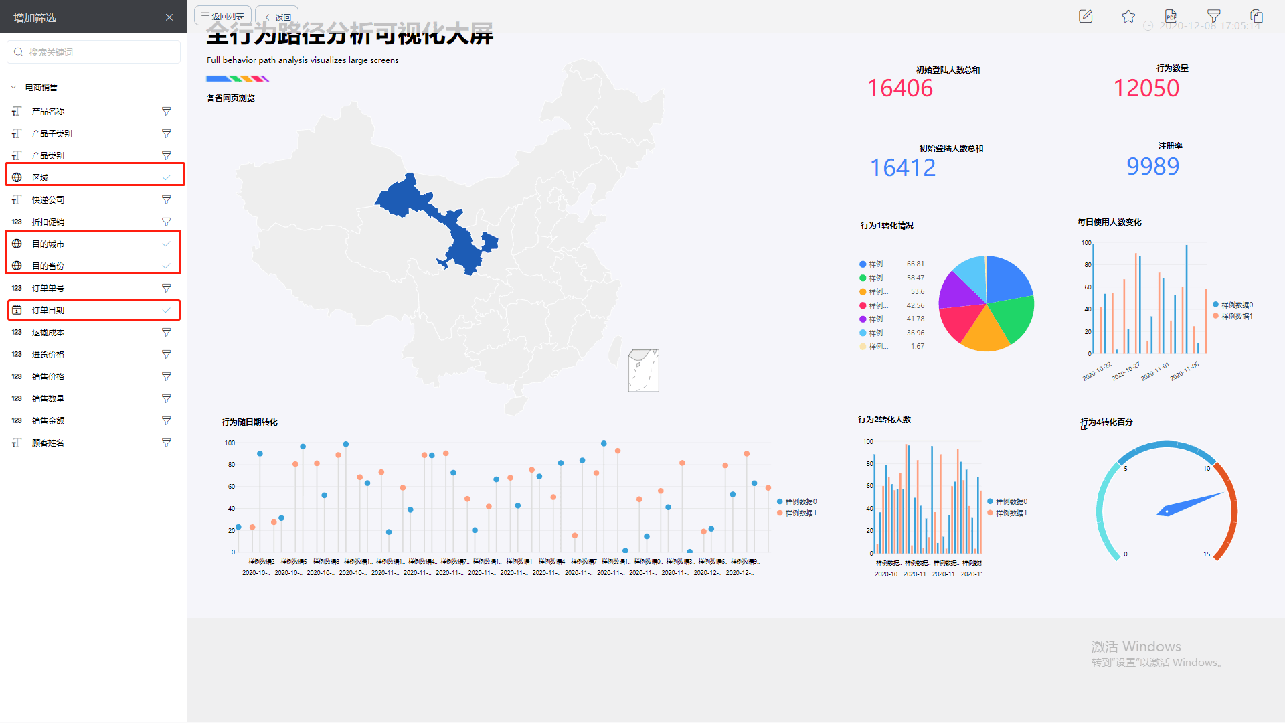Click the 42.56 pink pie legend entry
This screenshot has height=723, width=1285.
tap(891, 305)
